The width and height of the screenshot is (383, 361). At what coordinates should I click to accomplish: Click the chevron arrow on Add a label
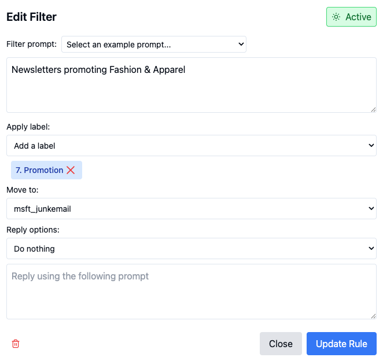[371, 145]
